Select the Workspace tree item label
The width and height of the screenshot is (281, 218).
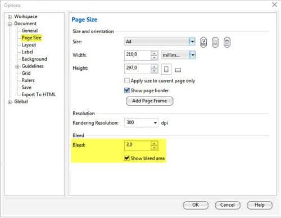tap(26, 16)
